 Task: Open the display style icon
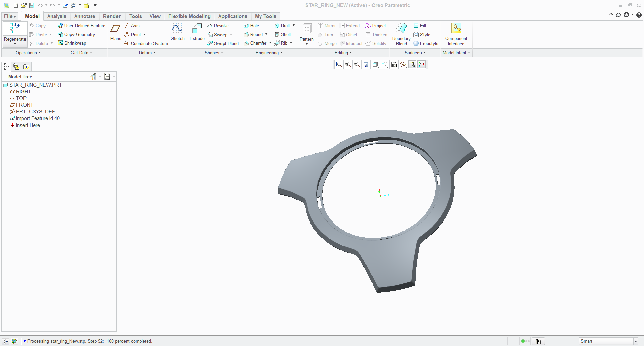click(x=375, y=64)
